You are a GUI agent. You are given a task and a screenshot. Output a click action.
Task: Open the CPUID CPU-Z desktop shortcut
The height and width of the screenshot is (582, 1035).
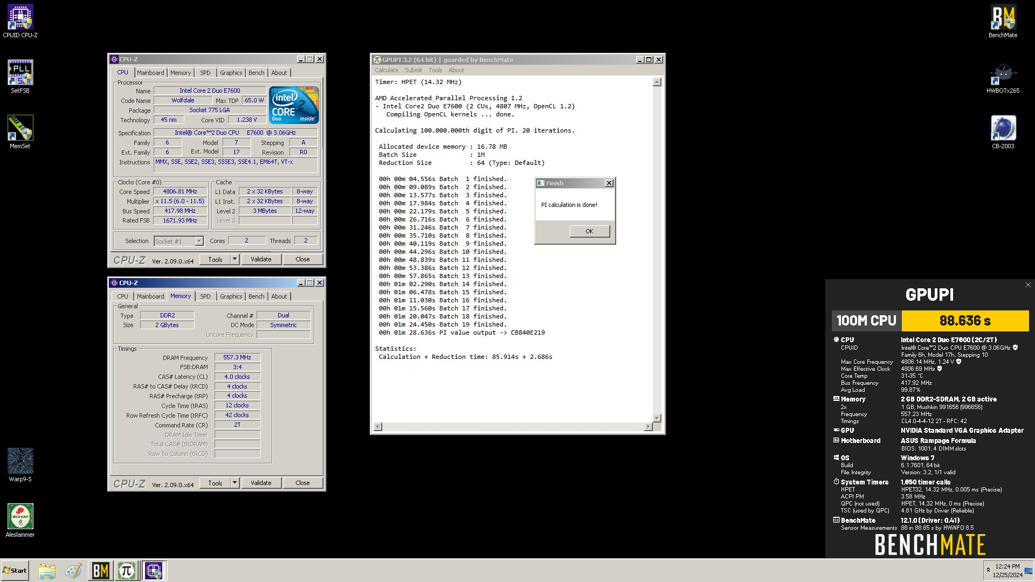[x=20, y=22]
